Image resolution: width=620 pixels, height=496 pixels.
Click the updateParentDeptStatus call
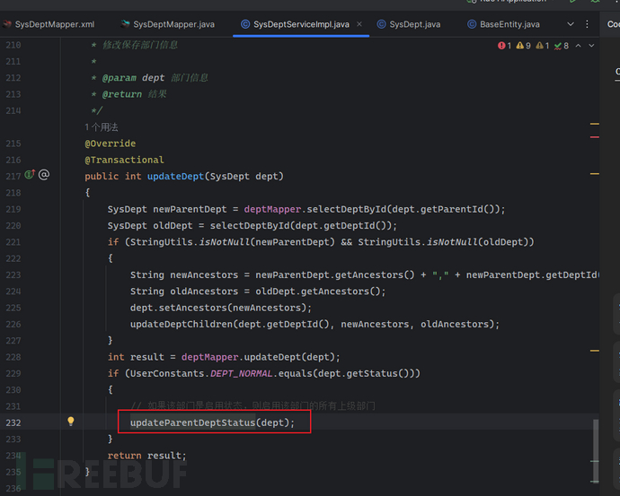(192, 422)
